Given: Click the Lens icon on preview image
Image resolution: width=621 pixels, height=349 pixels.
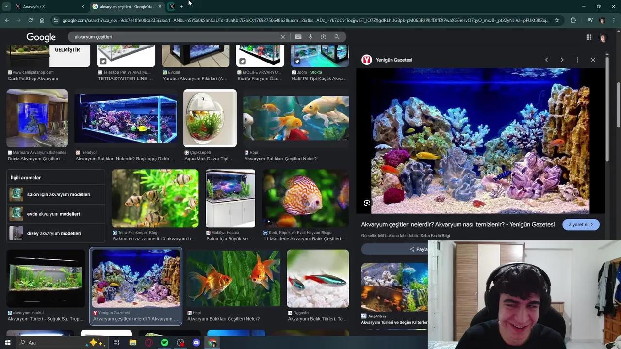Looking at the screenshot, I should (x=367, y=203).
